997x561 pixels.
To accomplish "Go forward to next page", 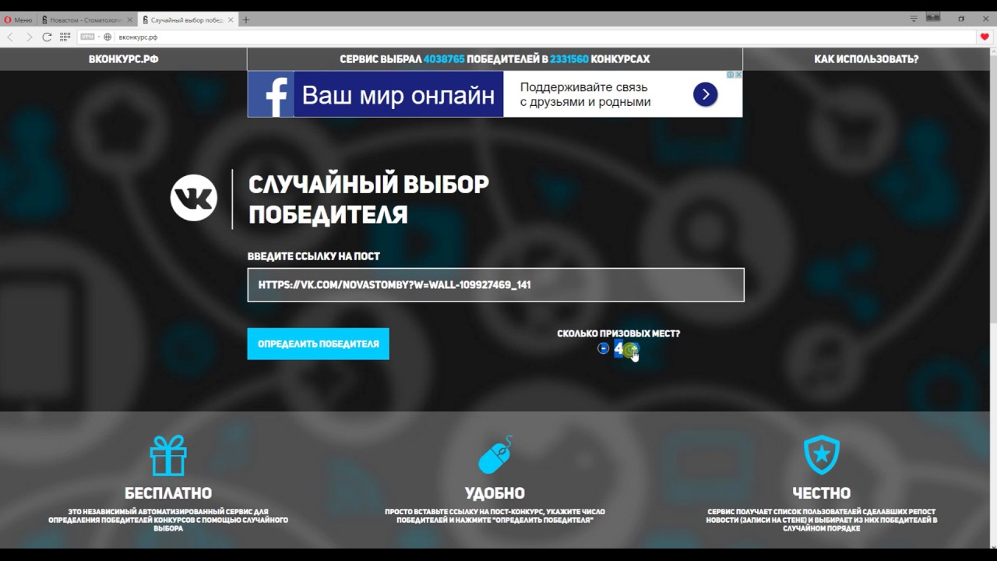I will pyautogui.click(x=29, y=37).
